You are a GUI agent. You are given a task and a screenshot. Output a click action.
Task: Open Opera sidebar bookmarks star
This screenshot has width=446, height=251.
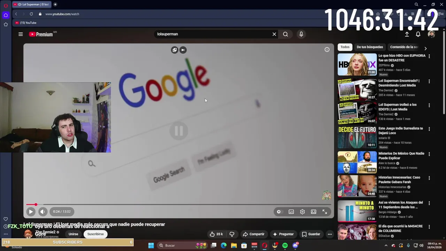6,24
